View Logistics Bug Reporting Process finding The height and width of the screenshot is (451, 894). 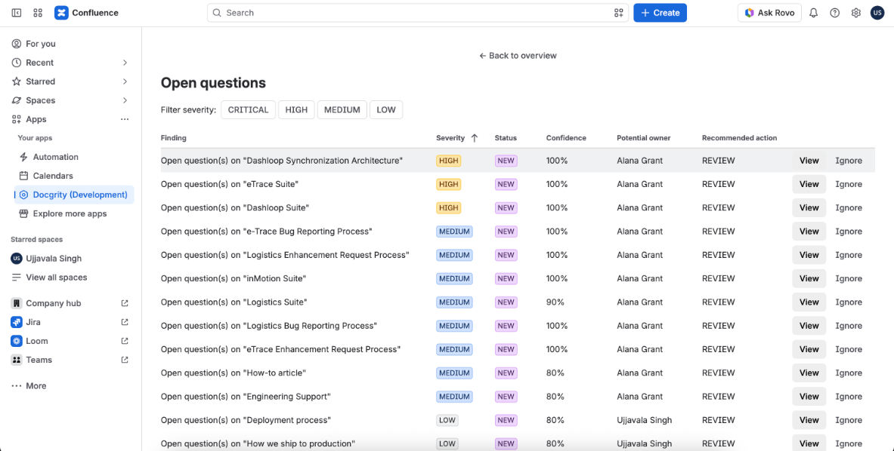[809, 326]
